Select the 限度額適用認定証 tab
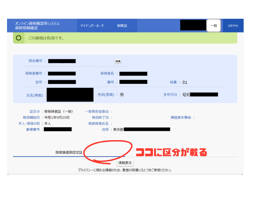253x197 pixels. 69,152
